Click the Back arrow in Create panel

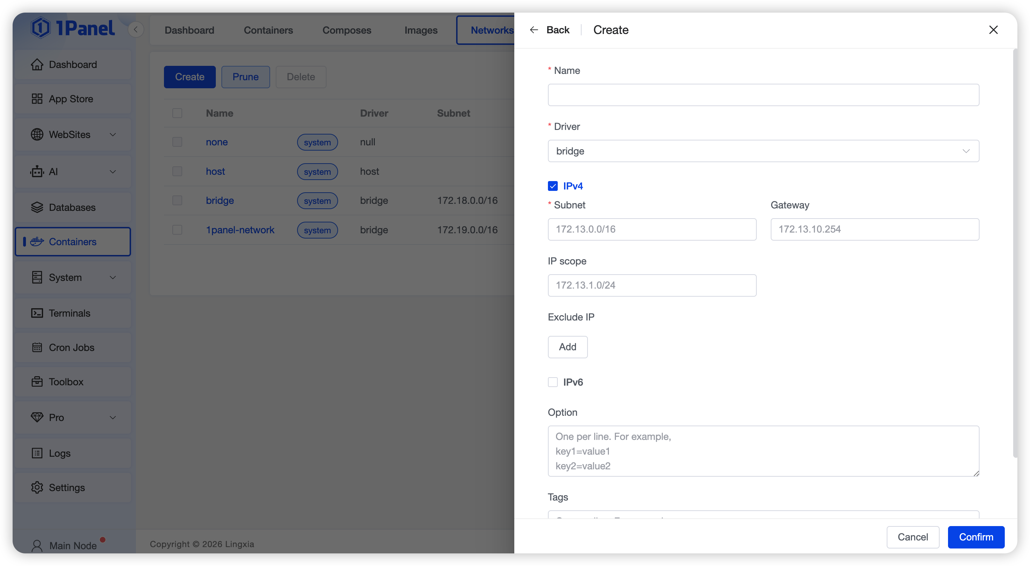[x=534, y=30]
